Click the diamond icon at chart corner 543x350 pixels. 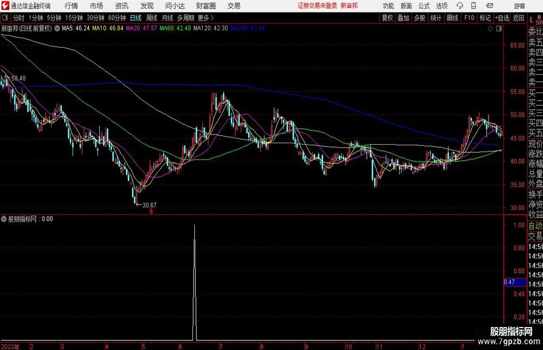[x=490, y=29]
